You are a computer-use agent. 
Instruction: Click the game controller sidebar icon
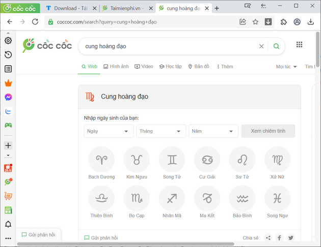pyautogui.click(x=8, y=125)
